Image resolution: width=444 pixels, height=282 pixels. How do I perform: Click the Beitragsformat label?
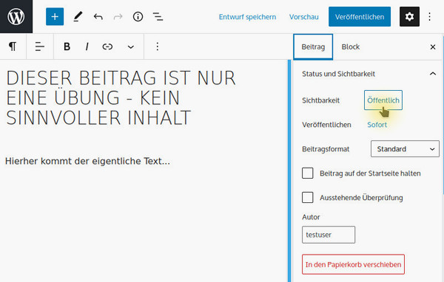point(326,149)
